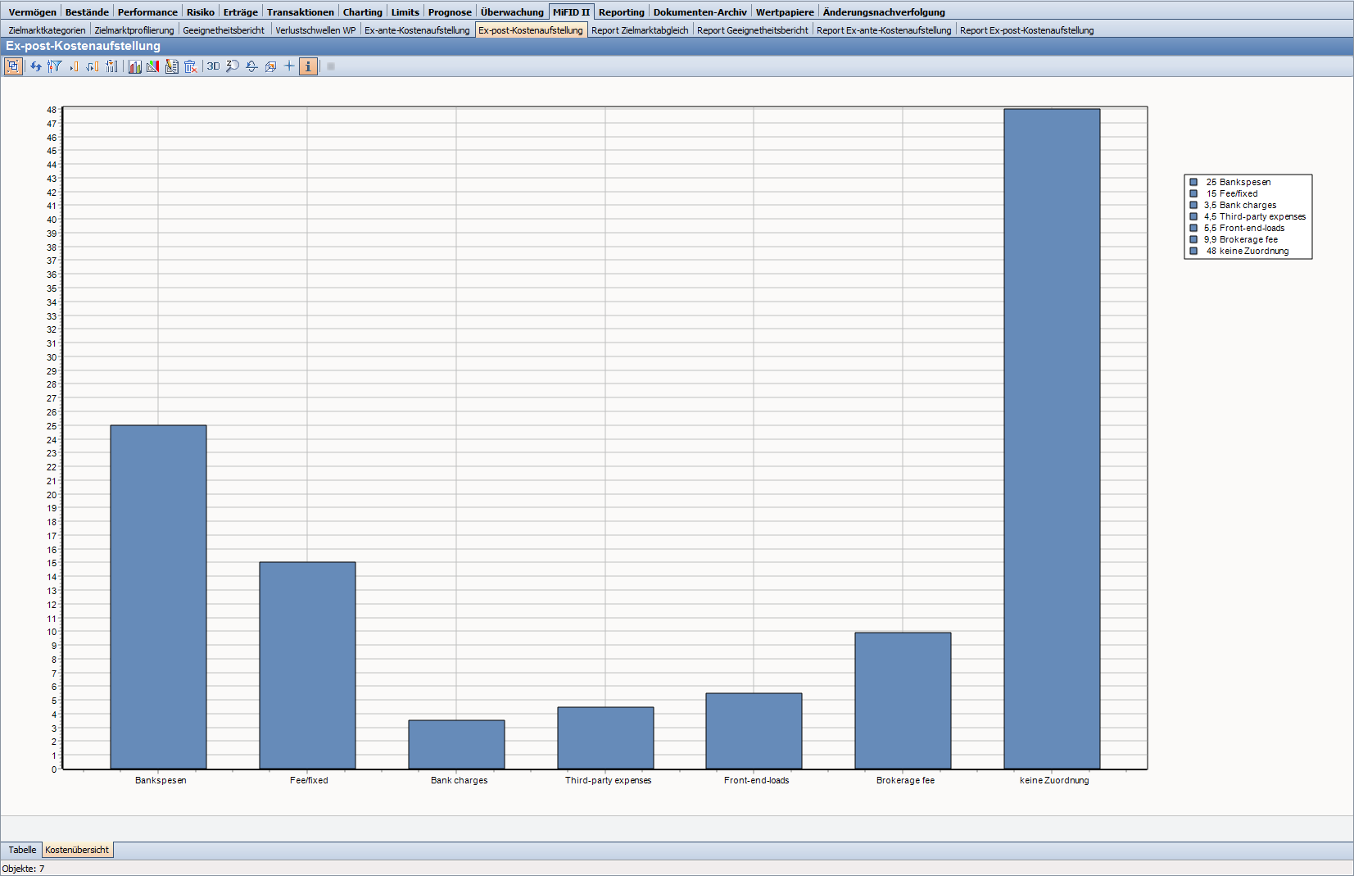Screen dimensions: 1354x876
Task: Open the Report Zielmarktabgleich tab
Action: 640,30
